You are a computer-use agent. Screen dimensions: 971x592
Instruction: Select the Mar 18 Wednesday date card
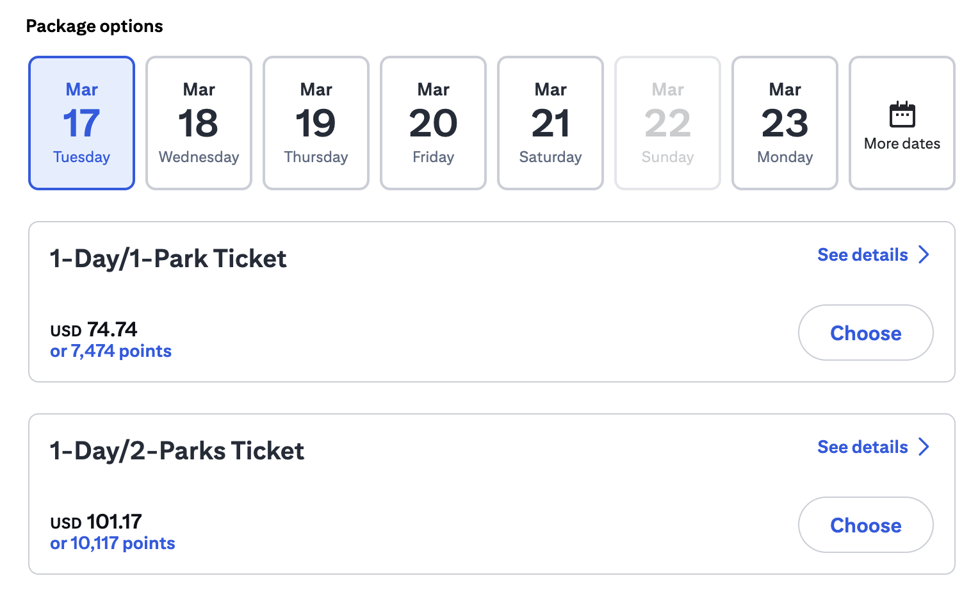click(199, 122)
